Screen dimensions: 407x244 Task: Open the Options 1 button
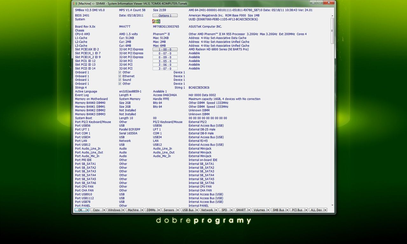tap(165, 16)
